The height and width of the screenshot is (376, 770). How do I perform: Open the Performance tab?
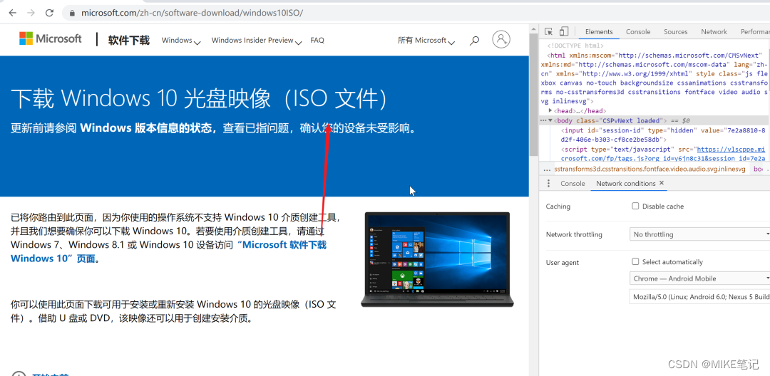(755, 32)
